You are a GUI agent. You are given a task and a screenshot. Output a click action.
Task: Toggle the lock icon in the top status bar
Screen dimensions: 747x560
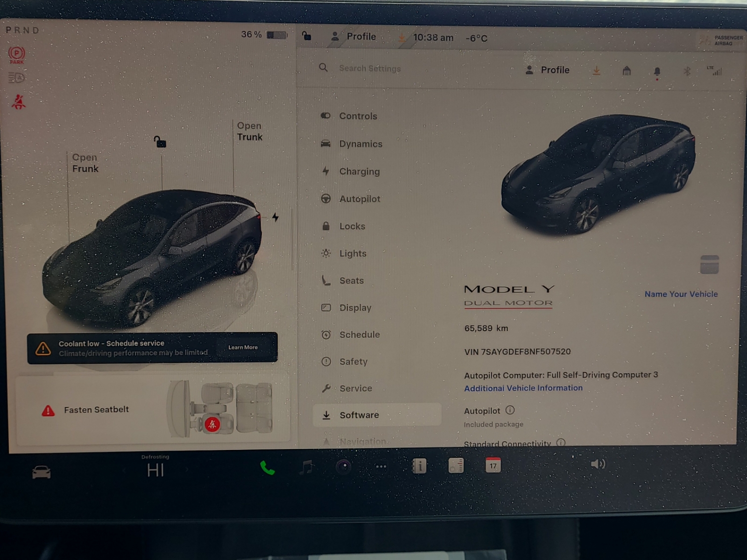[307, 36]
